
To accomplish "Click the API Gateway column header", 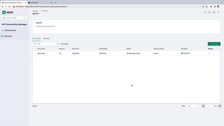I will pos(103,49).
